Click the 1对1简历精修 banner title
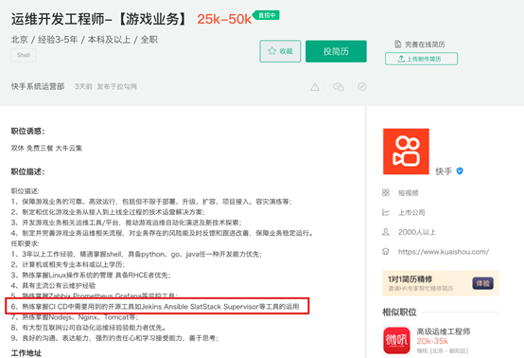Screen dimensions: 524x358 coord(410,279)
